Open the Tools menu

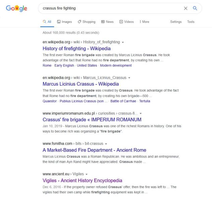pos(191,22)
